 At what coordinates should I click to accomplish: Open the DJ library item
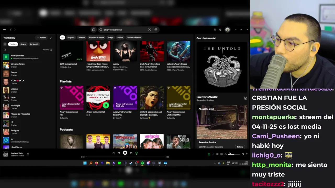[x=28, y=140]
